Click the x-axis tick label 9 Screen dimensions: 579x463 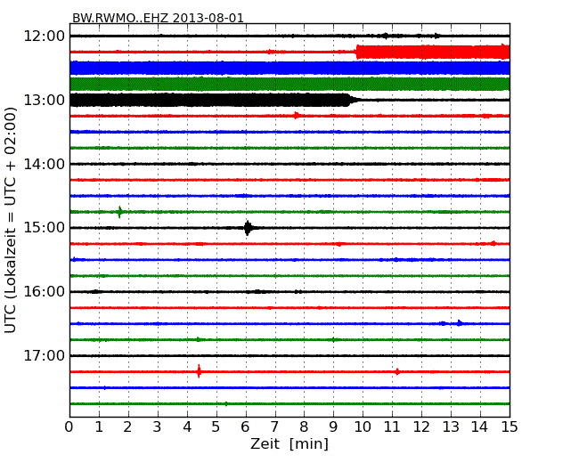point(333,427)
